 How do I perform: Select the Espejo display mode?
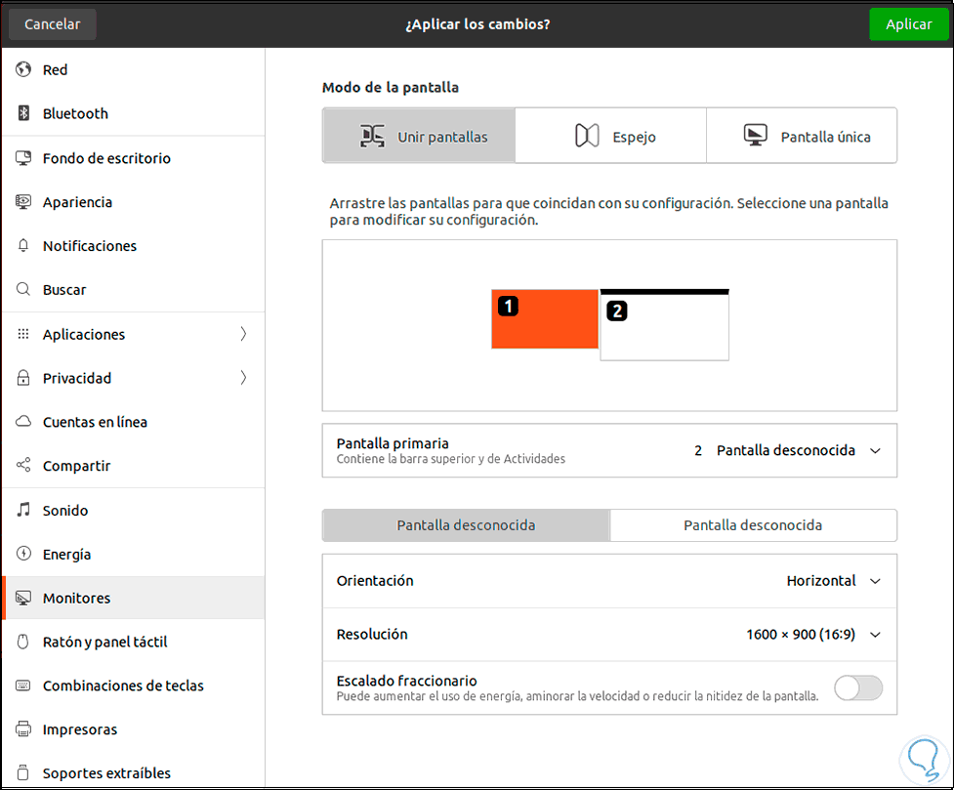(610, 137)
